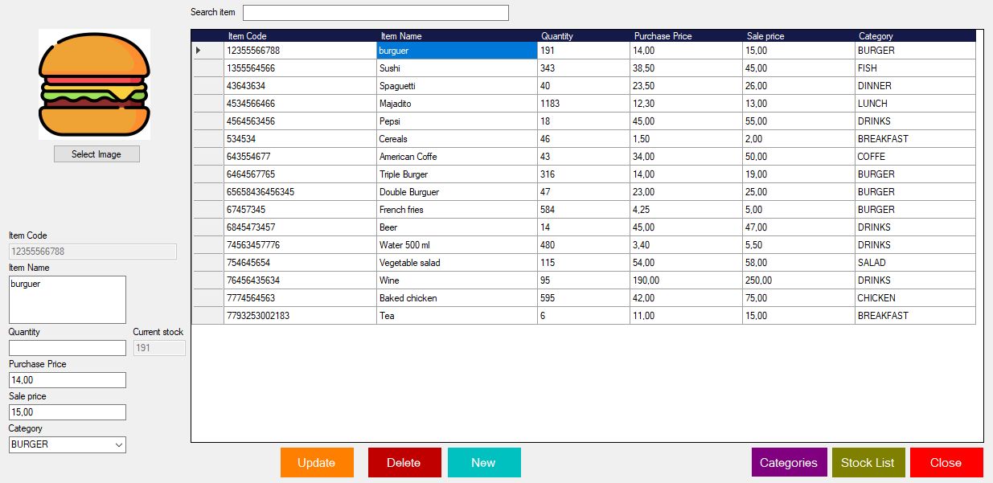The height and width of the screenshot is (483, 993).
Task: Sort by the Purchase Price column header
Action: click(x=687, y=36)
